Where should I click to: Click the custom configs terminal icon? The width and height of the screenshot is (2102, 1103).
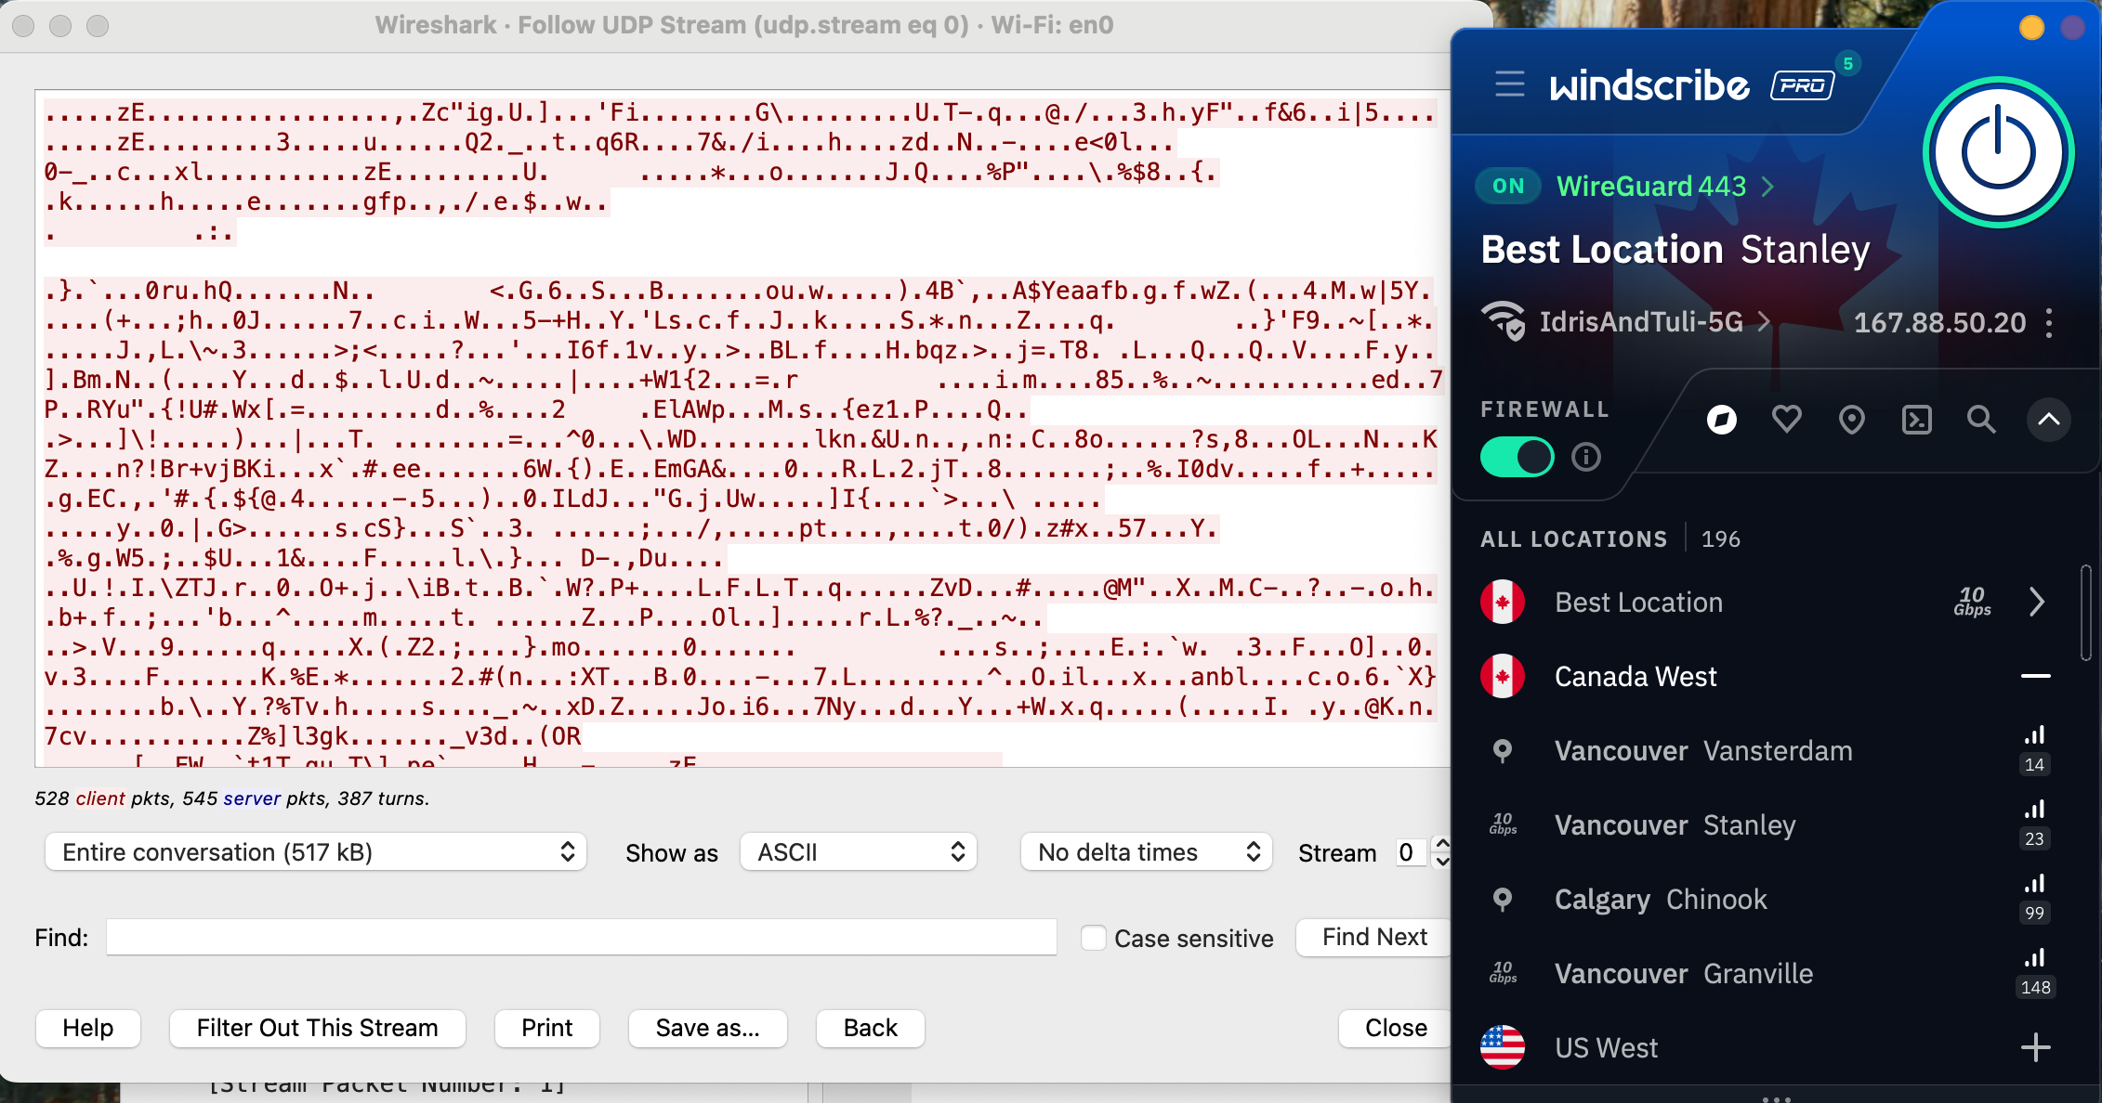point(1916,420)
